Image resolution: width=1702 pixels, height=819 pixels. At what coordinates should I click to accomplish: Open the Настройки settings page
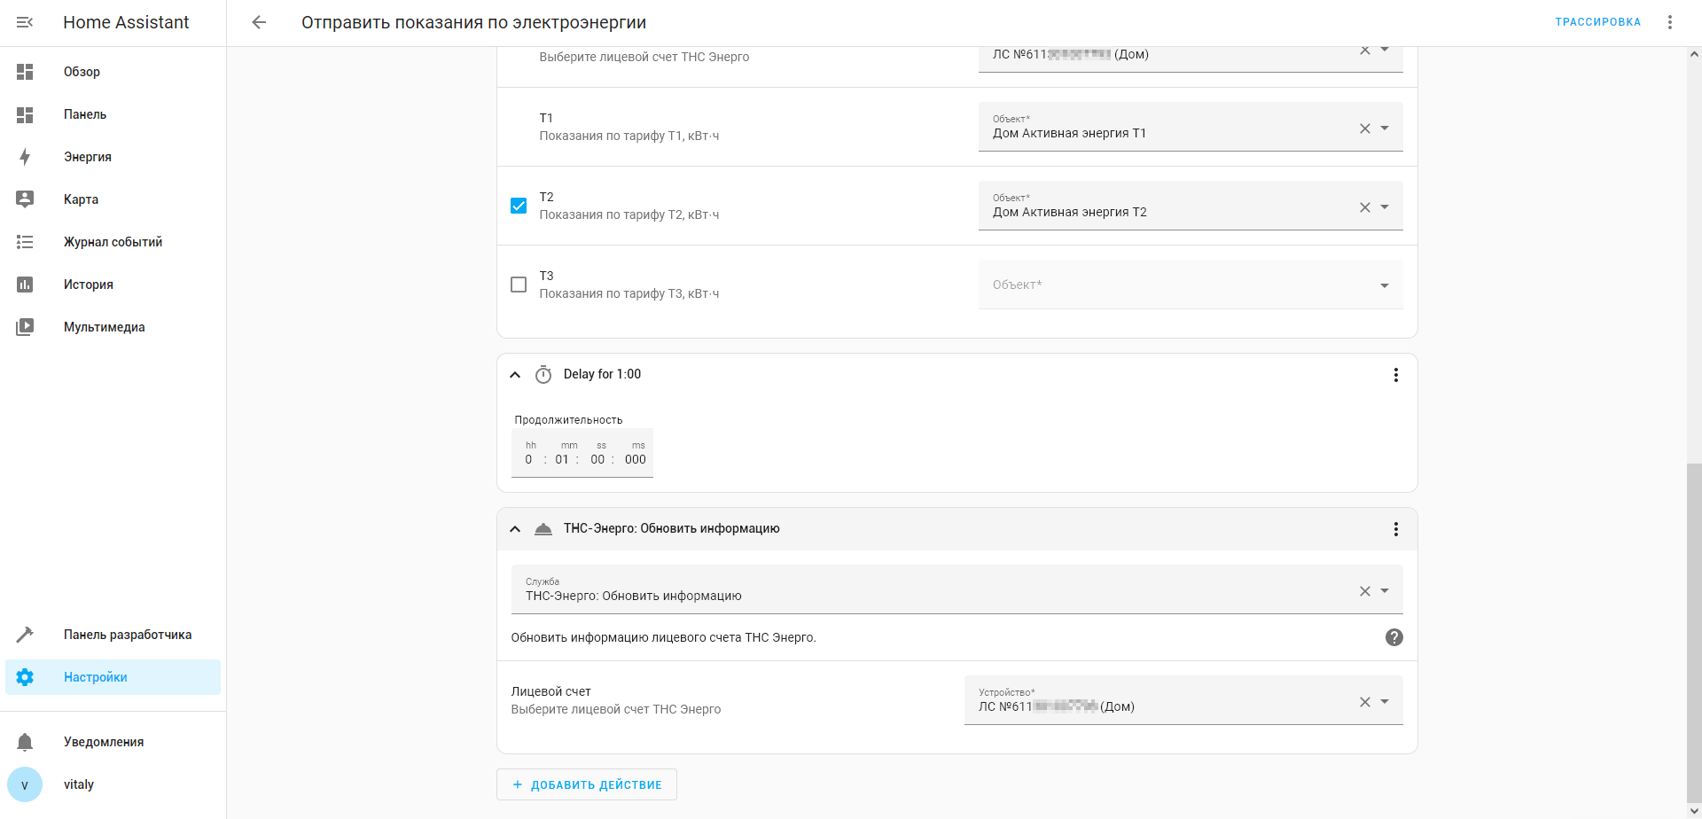point(113,677)
